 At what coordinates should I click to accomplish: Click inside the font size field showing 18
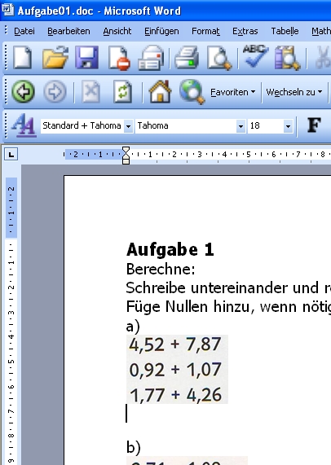tap(266, 126)
